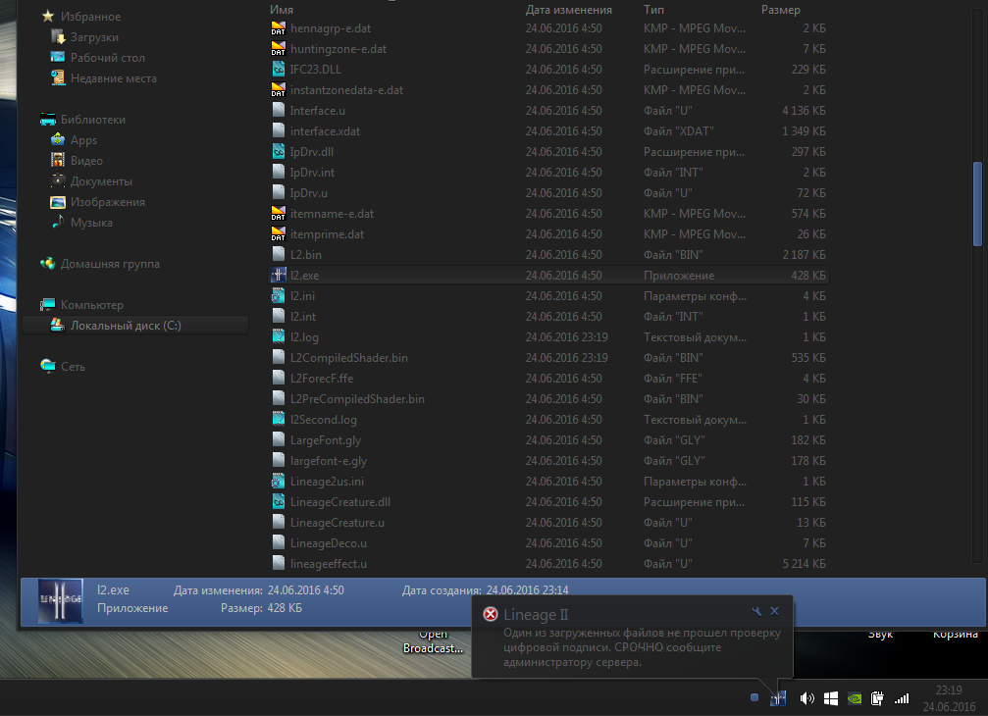Click the power plug tray icon
This screenshot has width=988, height=716.
(878, 698)
